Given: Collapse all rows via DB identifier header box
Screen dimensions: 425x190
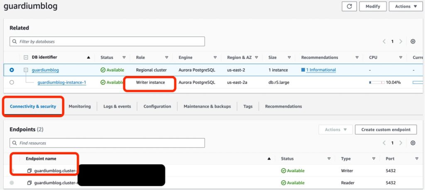Looking at the screenshot, I should [26, 57].
